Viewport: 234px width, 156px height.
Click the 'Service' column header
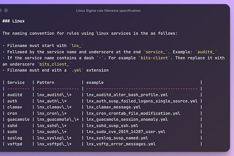click(16, 83)
